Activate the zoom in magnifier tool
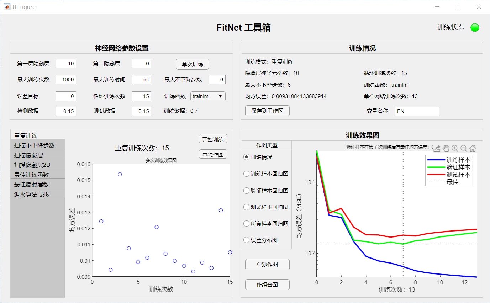 [455, 149]
